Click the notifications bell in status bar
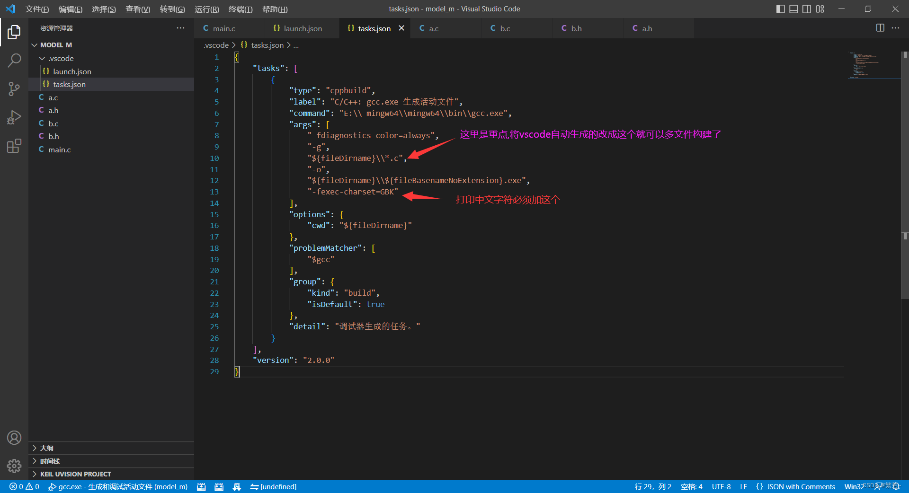Viewport: 909px width, 493px height. 896,486
